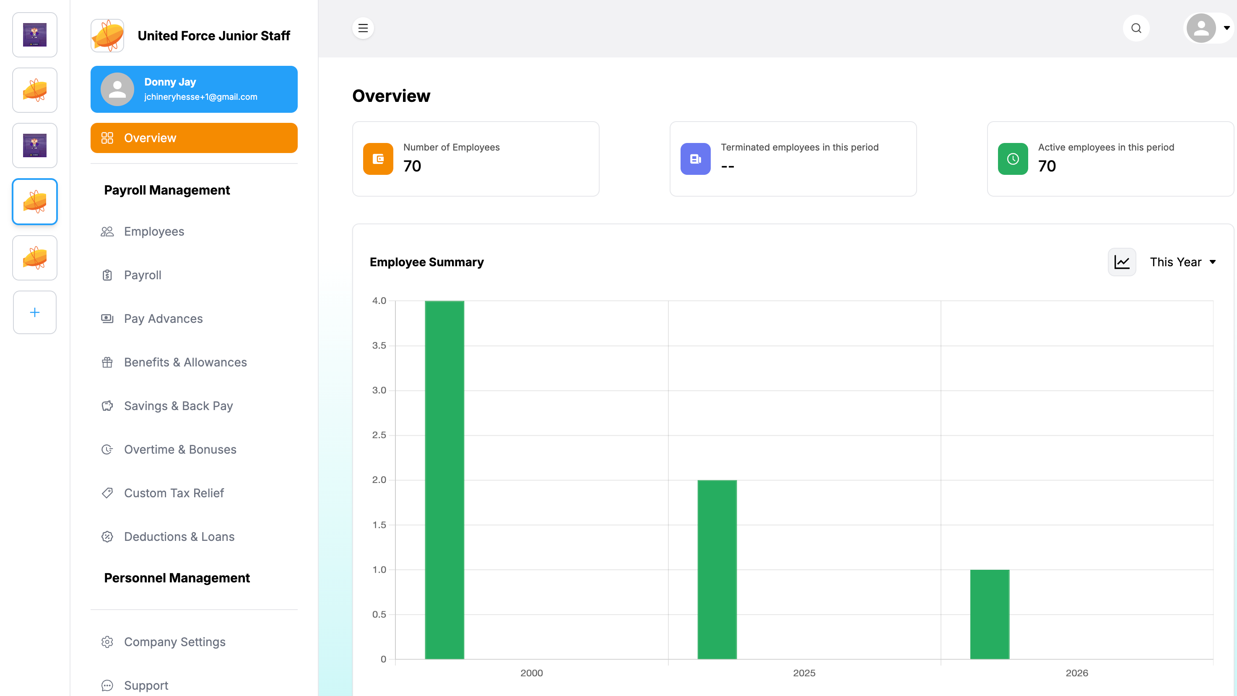
Task: Click the Company Settings gear icon
Action: (107, 642)
